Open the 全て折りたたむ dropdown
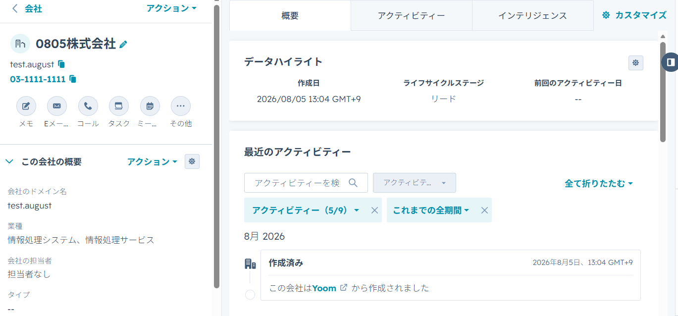This screenshot has height=316, width=678. click(x=599, y=183)
